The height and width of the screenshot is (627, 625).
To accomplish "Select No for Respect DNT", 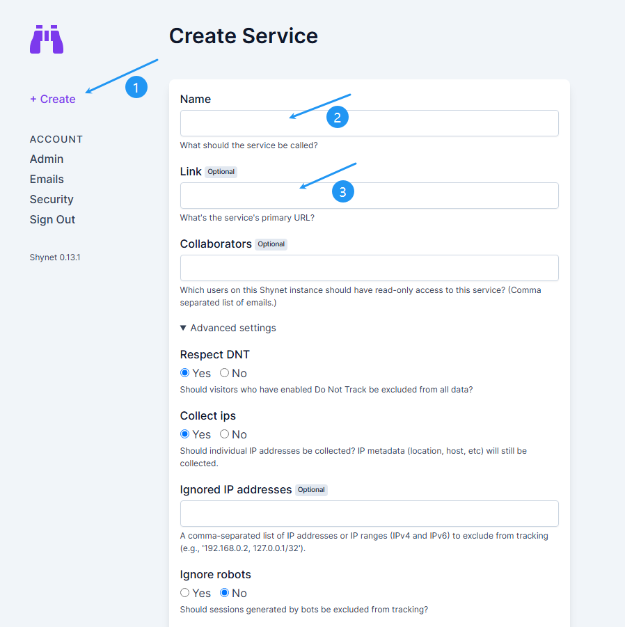I will coord(224,373).
